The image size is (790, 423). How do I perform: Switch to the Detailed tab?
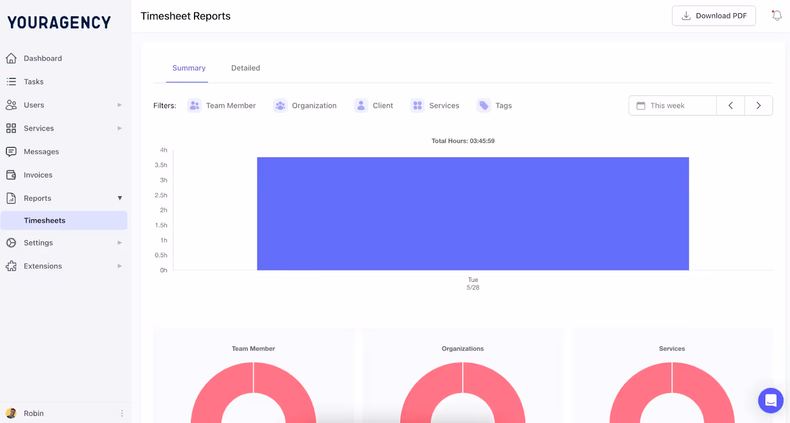click(x=245, y=68)
